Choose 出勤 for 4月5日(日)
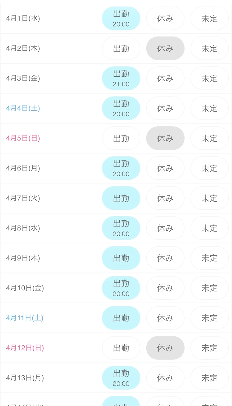Viewport: 232px width, 406px height. point(121,138)
